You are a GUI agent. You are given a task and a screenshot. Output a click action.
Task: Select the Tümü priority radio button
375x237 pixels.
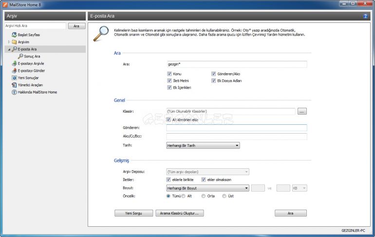tap(169, 196)
